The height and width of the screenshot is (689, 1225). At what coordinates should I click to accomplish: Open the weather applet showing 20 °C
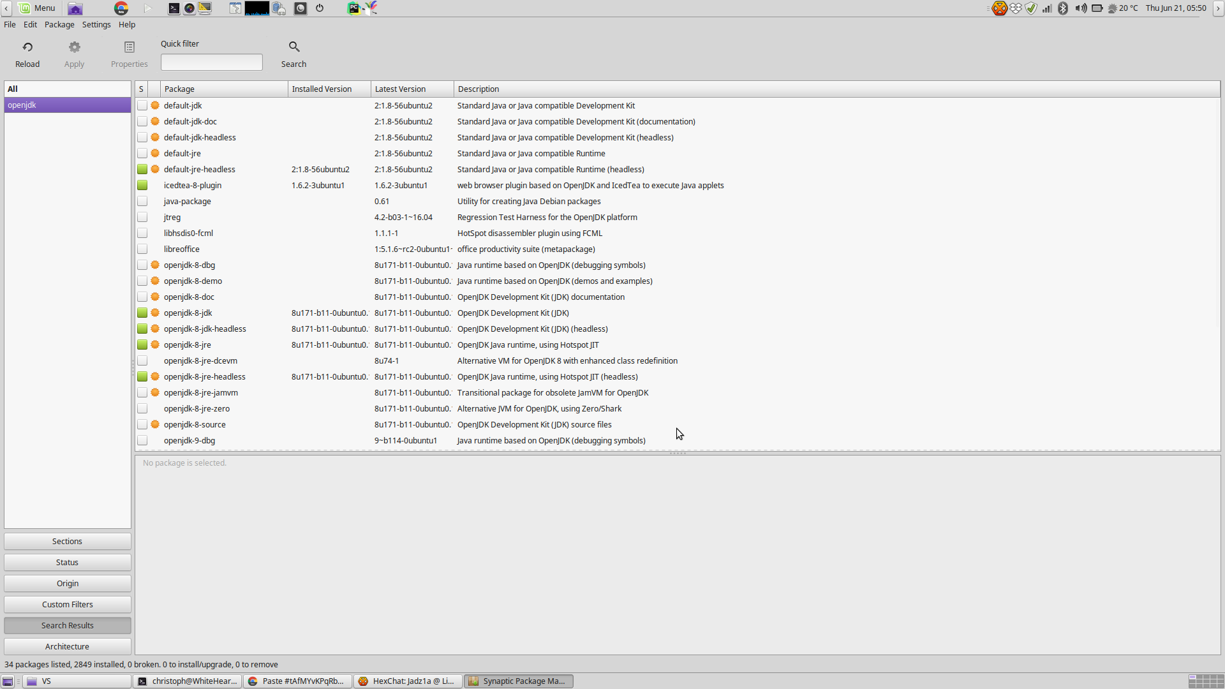1123,8
